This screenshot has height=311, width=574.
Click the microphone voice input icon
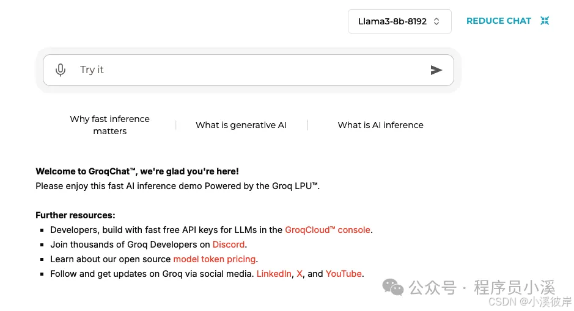(x=61, y=70)
